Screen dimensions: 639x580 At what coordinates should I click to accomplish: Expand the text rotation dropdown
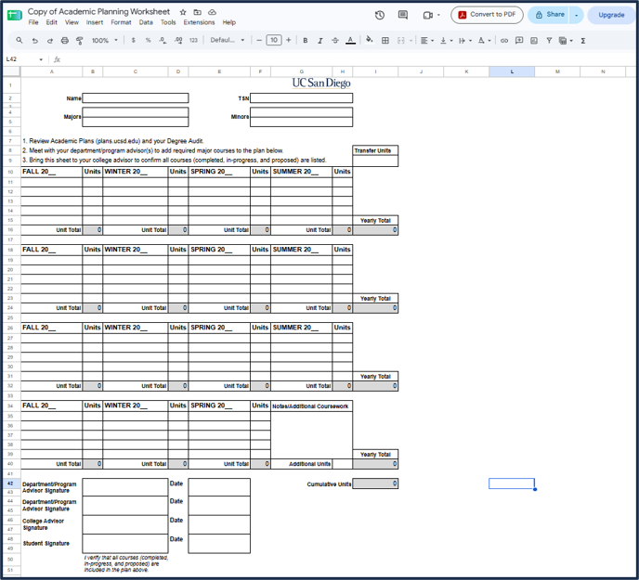(489, 40)
